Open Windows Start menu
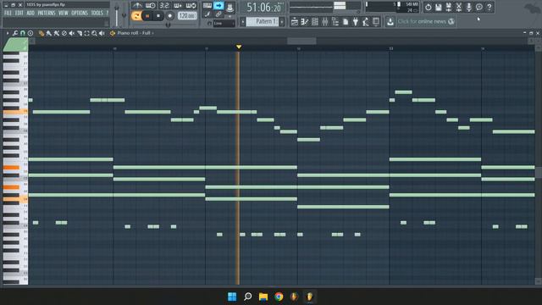This screenshot has width=542, height=305. pyautogui.click(x=232, y=297)
